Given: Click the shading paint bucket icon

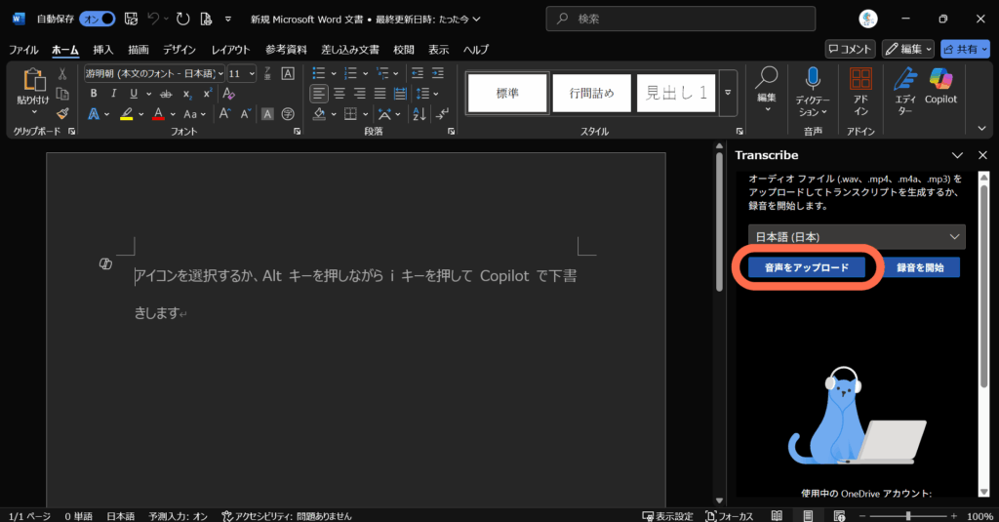Looking at the screenshot, I should [319, 114].
